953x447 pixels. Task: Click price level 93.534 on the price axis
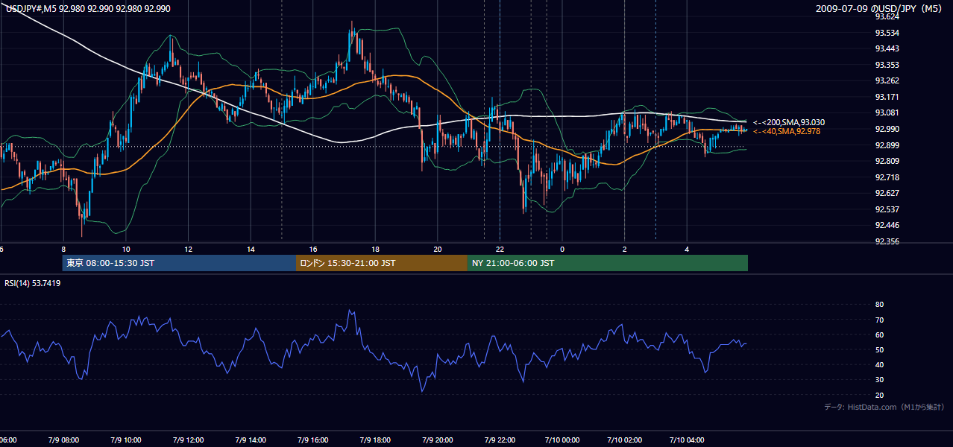(x=887, y=33)
